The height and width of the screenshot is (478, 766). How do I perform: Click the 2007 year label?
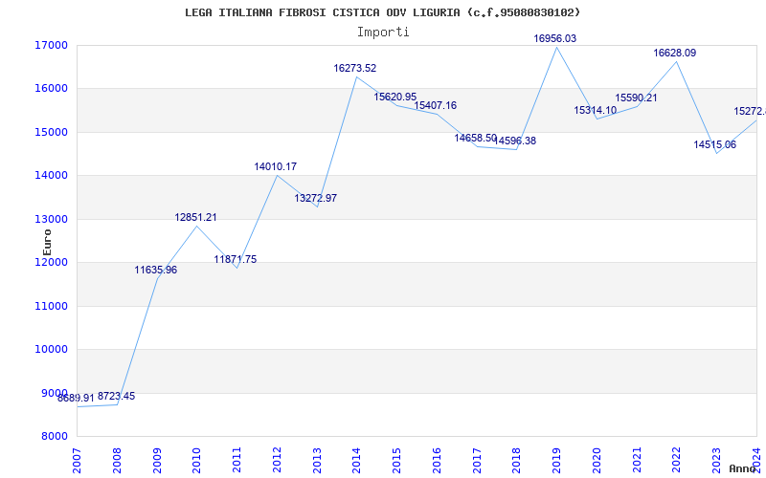(x=77, y=461)
